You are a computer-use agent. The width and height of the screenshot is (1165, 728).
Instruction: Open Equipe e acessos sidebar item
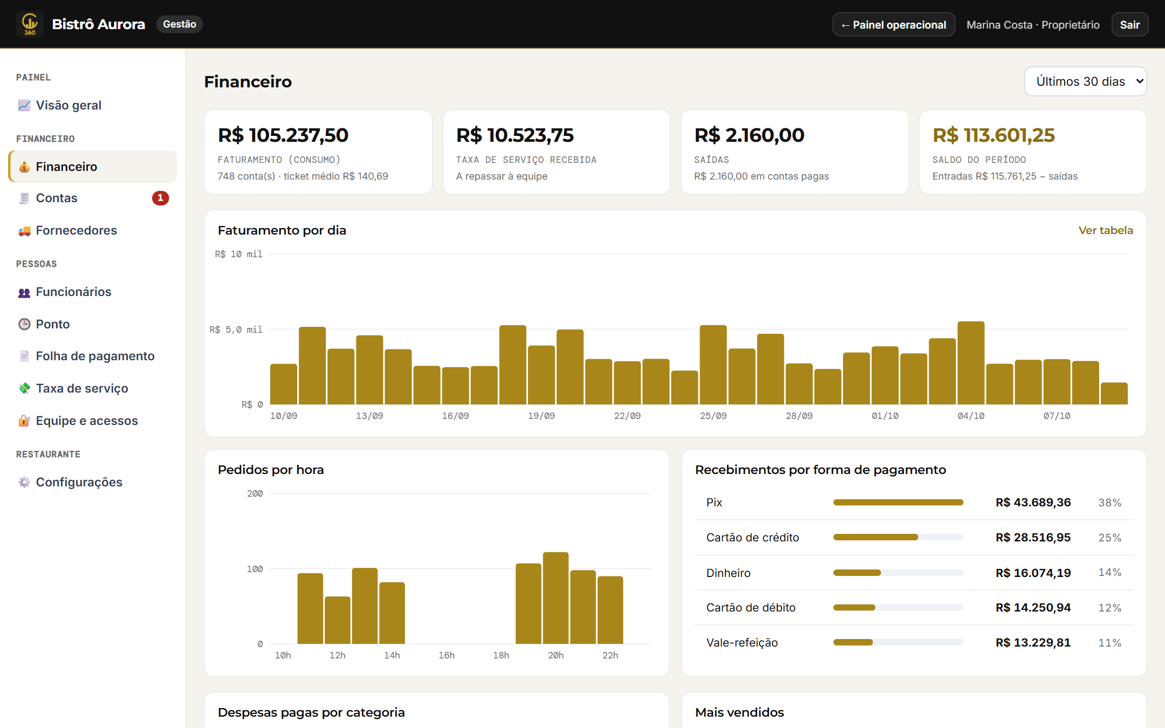[x=93, y=421]
